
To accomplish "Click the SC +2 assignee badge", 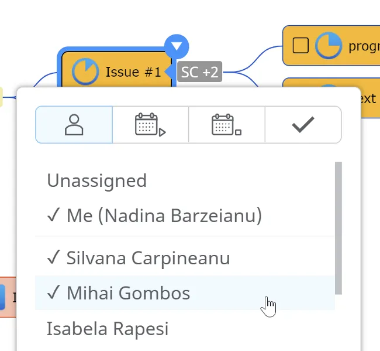I will [x=199, y=72].
